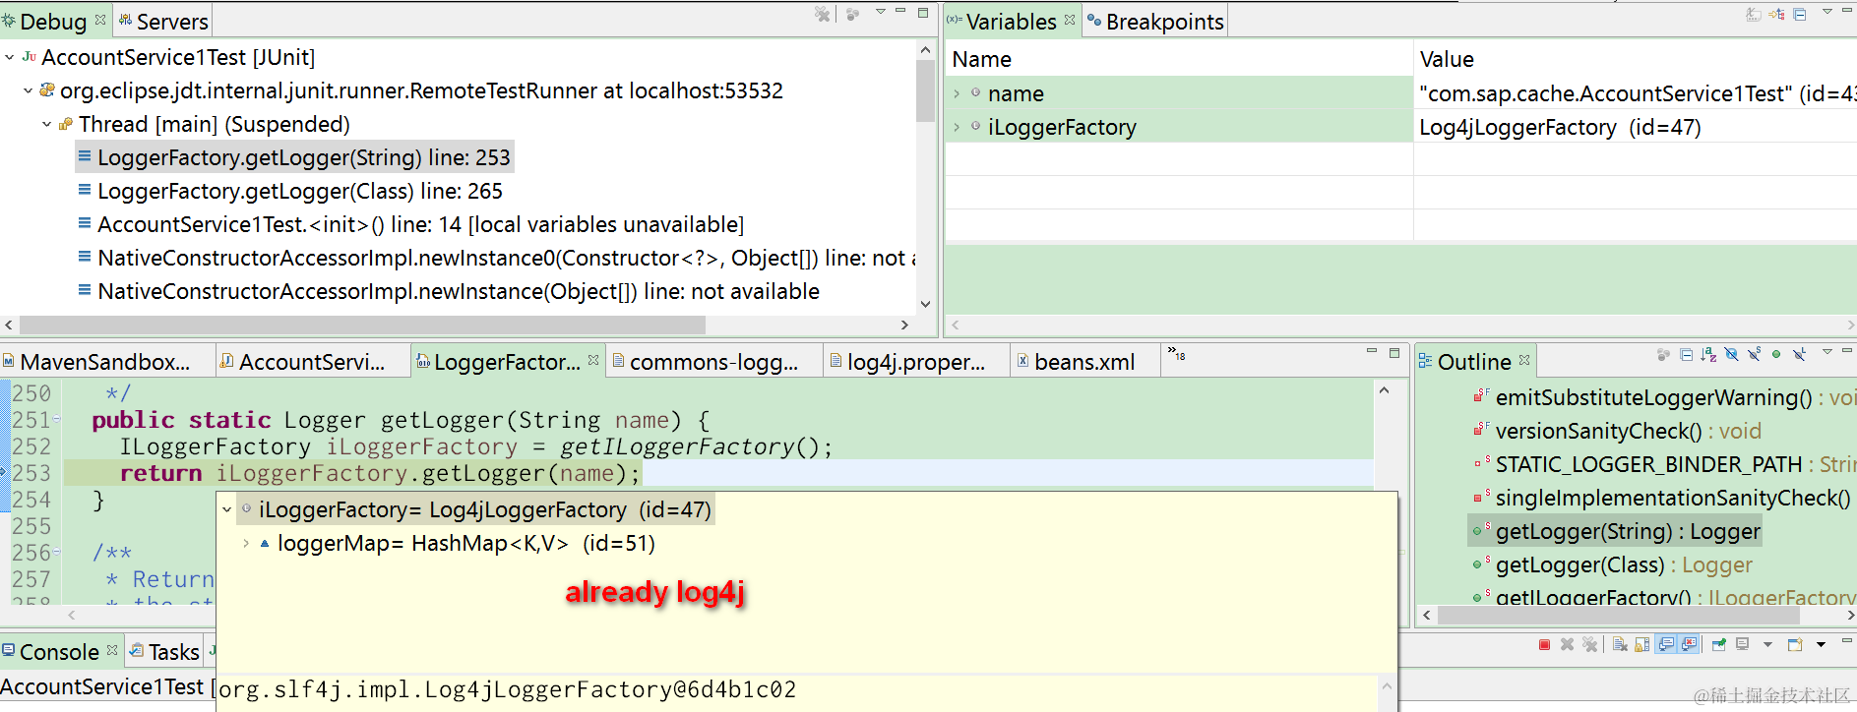
Task: Remove all terminated launches in Console
Action: 1589,644
